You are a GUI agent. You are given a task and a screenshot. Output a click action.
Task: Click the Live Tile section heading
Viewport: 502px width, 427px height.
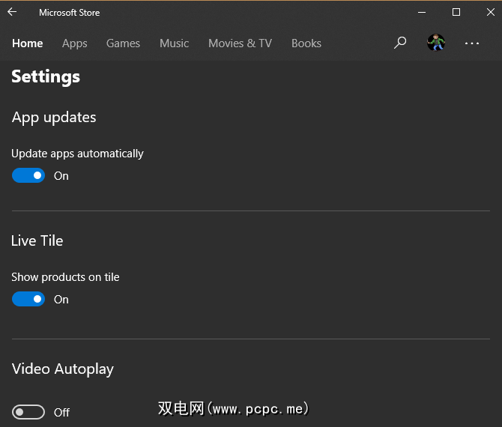tap(37, 240)
